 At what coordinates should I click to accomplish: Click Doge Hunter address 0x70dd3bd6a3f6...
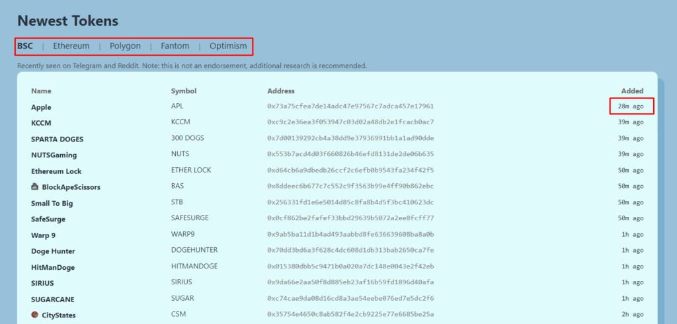(350, 251)
